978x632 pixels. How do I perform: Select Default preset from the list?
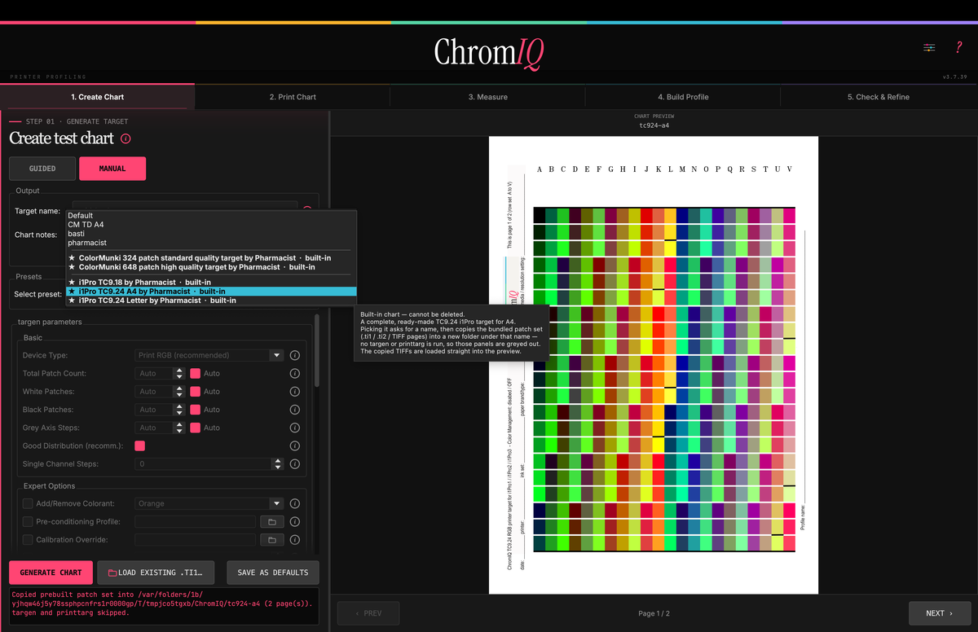tap(211, 216)
